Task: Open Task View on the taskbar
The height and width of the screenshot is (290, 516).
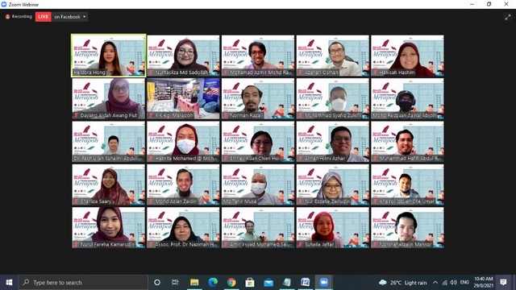Action: (175, 282)
